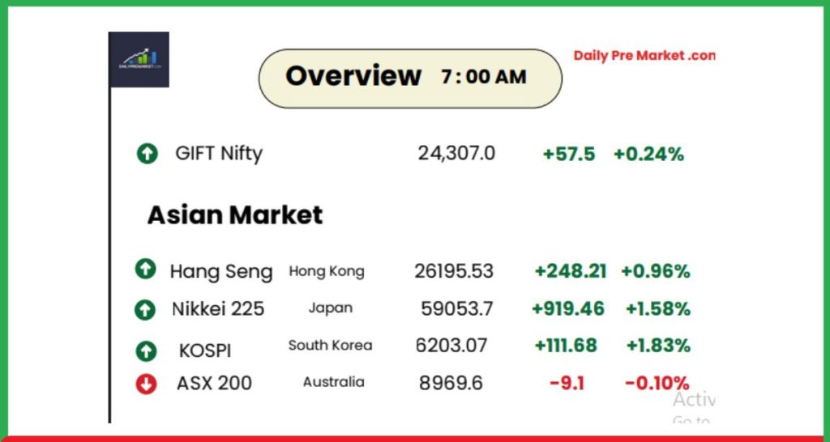Click the green up arrow beside Nikkei 225

145,308
